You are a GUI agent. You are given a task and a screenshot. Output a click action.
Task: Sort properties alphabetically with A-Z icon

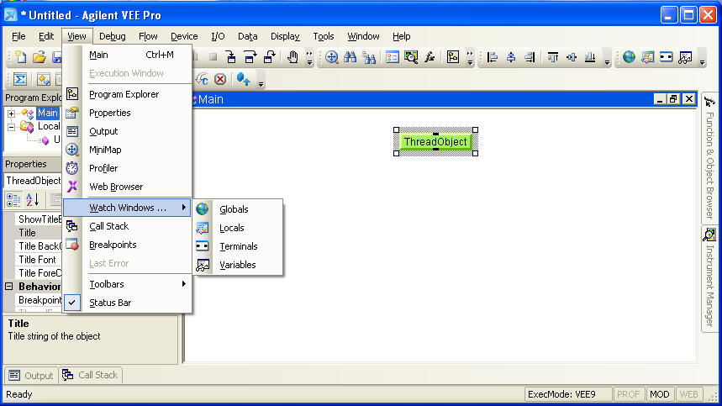click(33, 199)
